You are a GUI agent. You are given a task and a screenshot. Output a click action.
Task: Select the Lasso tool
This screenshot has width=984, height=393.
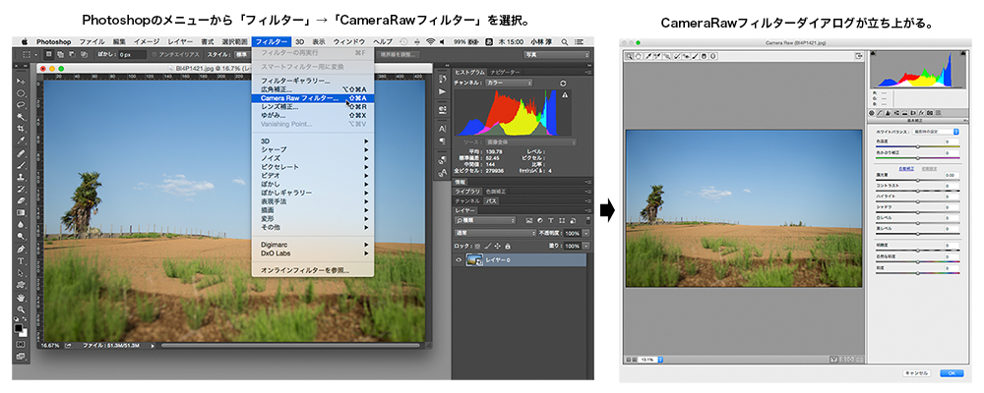(20, 104)
